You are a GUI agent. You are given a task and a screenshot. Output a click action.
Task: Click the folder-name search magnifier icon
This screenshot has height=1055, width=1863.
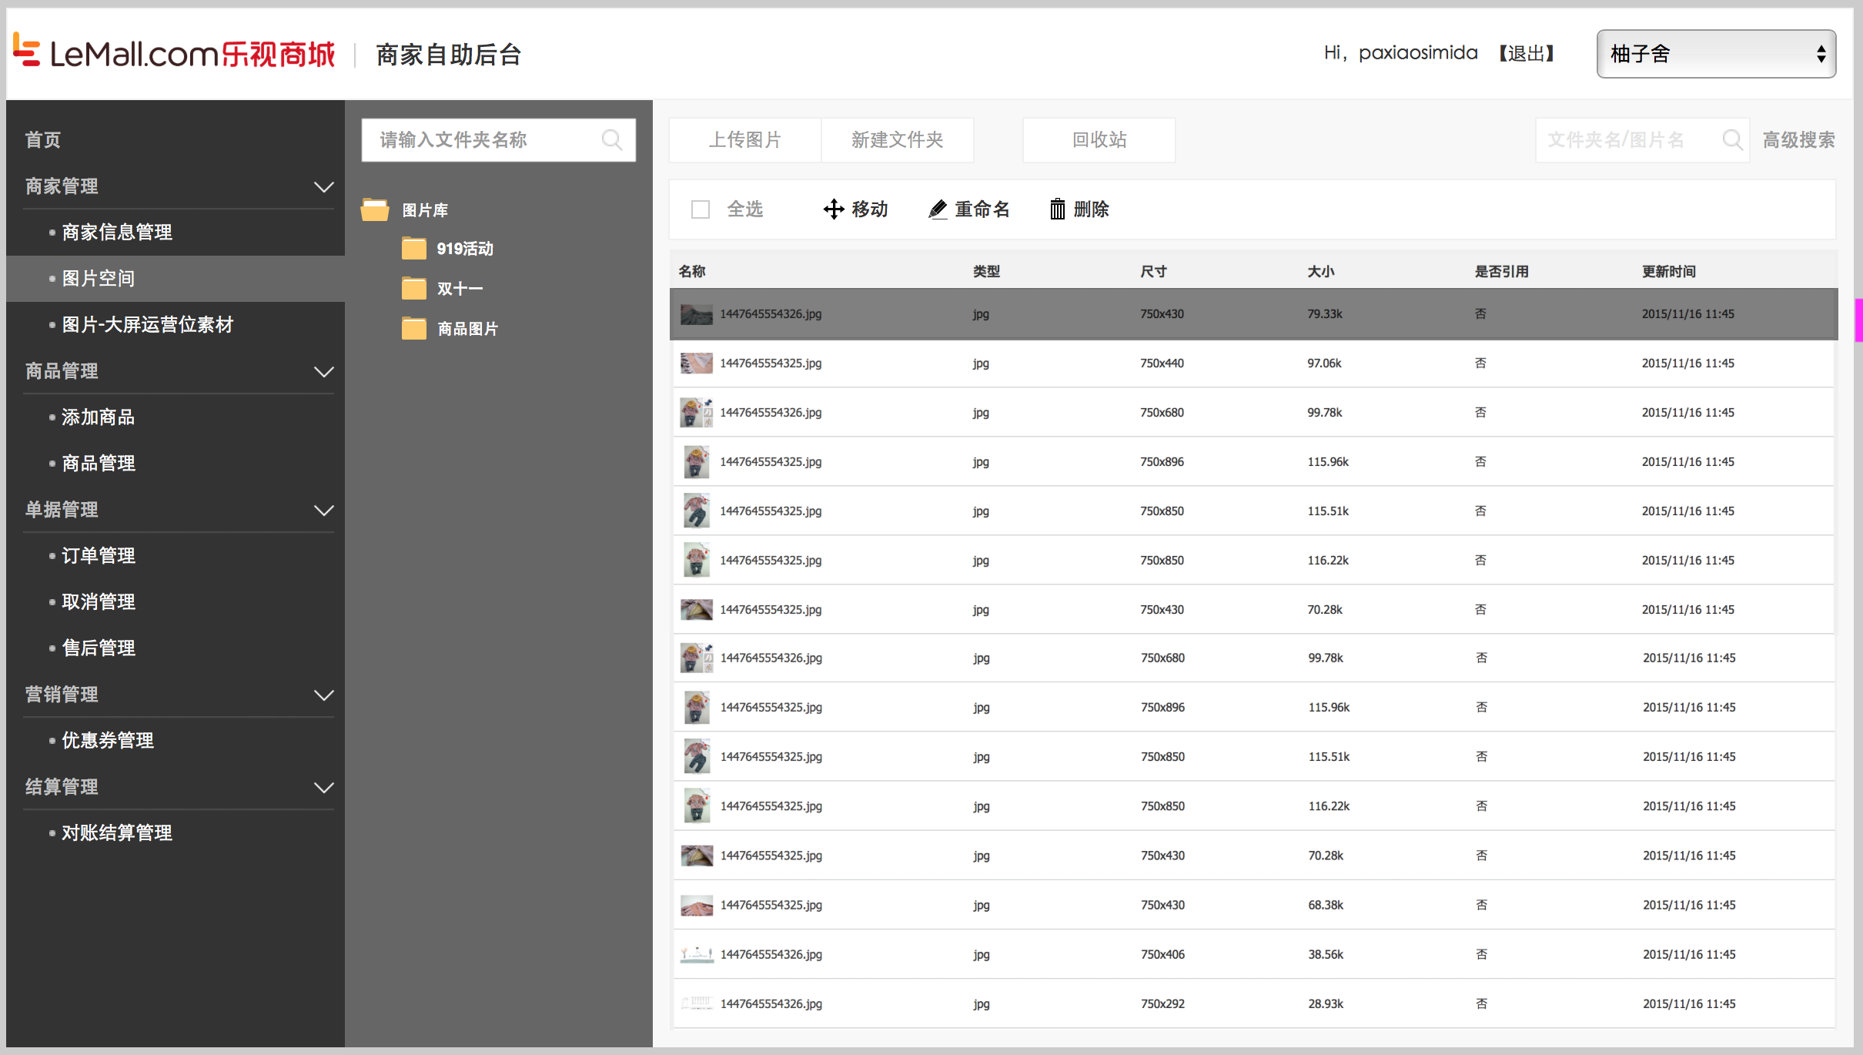point(612,140)
